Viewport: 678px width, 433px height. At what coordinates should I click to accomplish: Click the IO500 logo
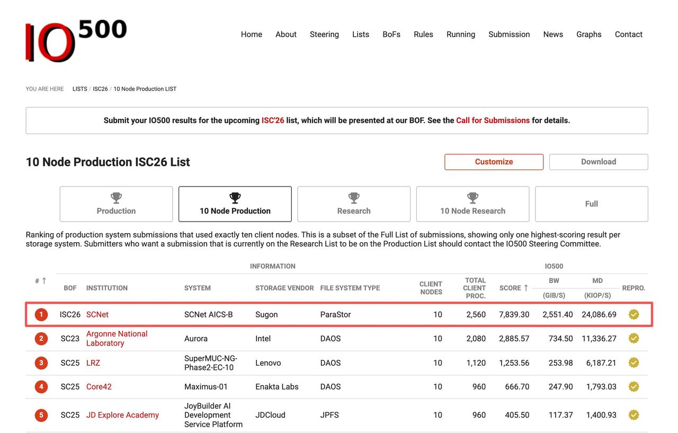click(x=76, y=41)
